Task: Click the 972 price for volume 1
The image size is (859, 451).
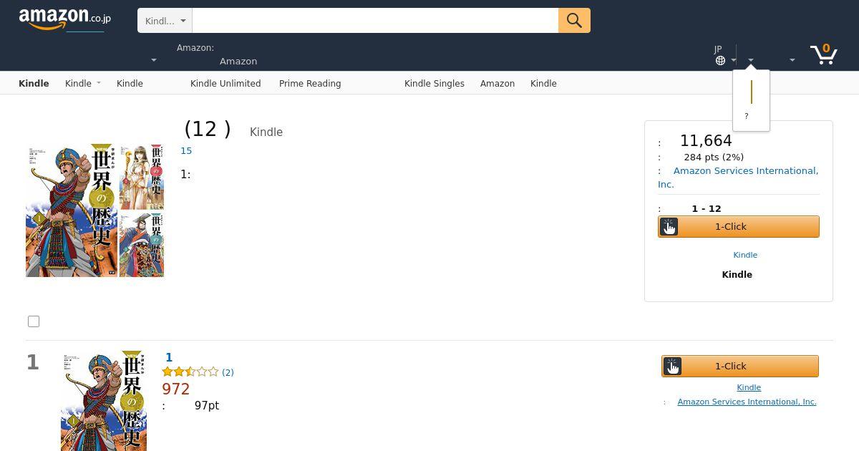Action: click(x=176, y=389)
